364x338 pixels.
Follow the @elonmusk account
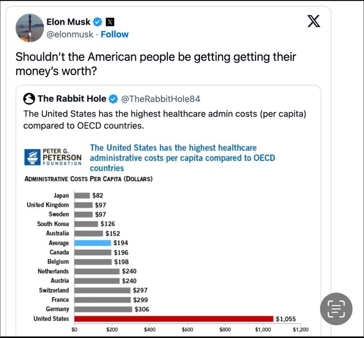coord(115,34)
